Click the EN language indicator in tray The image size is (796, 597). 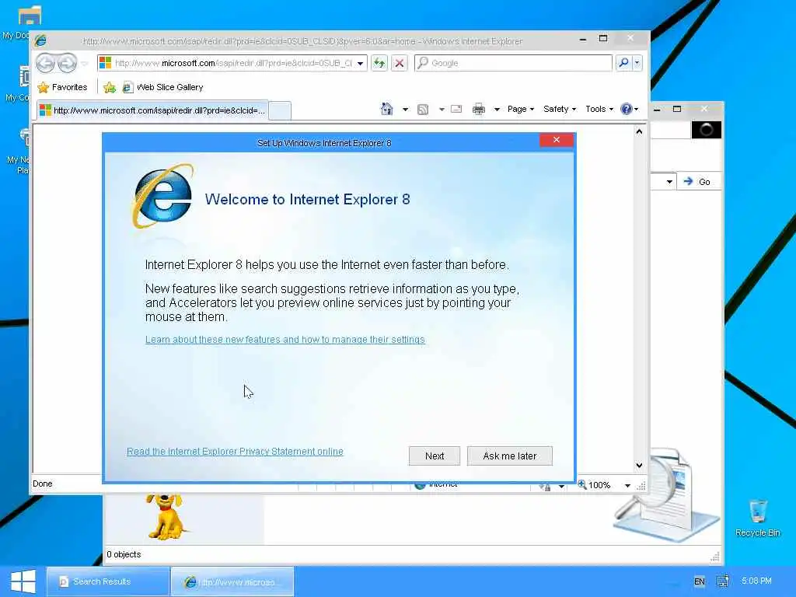tap(700, 581)
